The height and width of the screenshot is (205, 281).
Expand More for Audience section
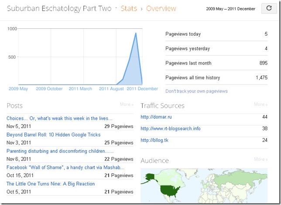click(x=260, y=159)
